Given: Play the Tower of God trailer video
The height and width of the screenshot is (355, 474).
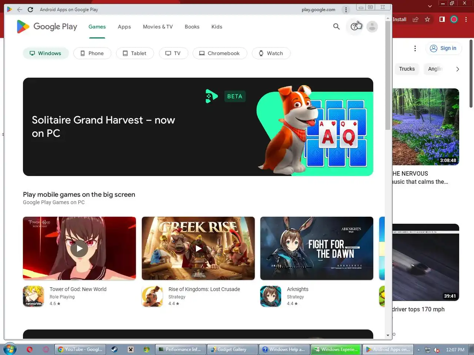Looking at the screenshot, I should click(x=79, y=248).
